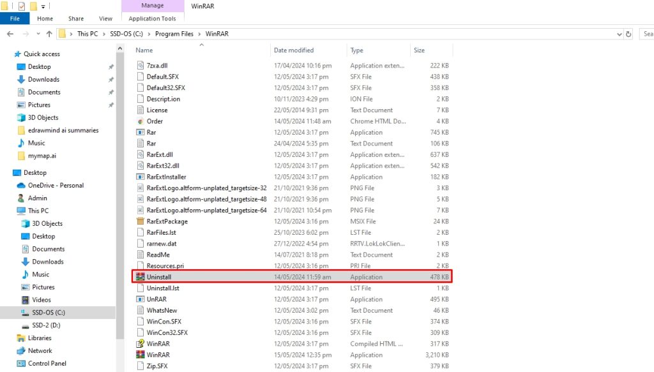Select the RarExtPackage MSIX package icon
The height and width of the screenshot is (372, 654).
[140, 221]
